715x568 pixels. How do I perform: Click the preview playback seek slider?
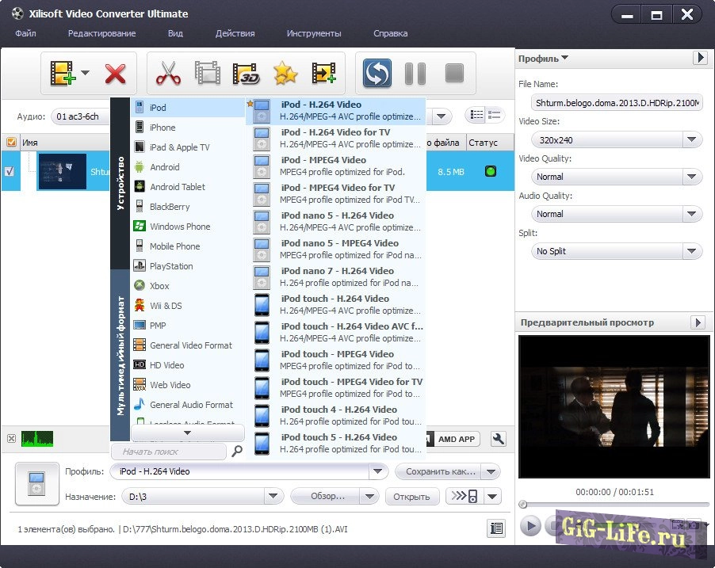click(x=612, y=504)
